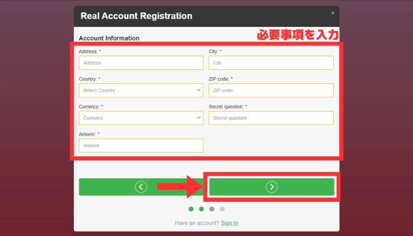Viewport: 413px width, 236px height.
Task: Close the Real Account Registration dialog
Action: tap(332, 12)
